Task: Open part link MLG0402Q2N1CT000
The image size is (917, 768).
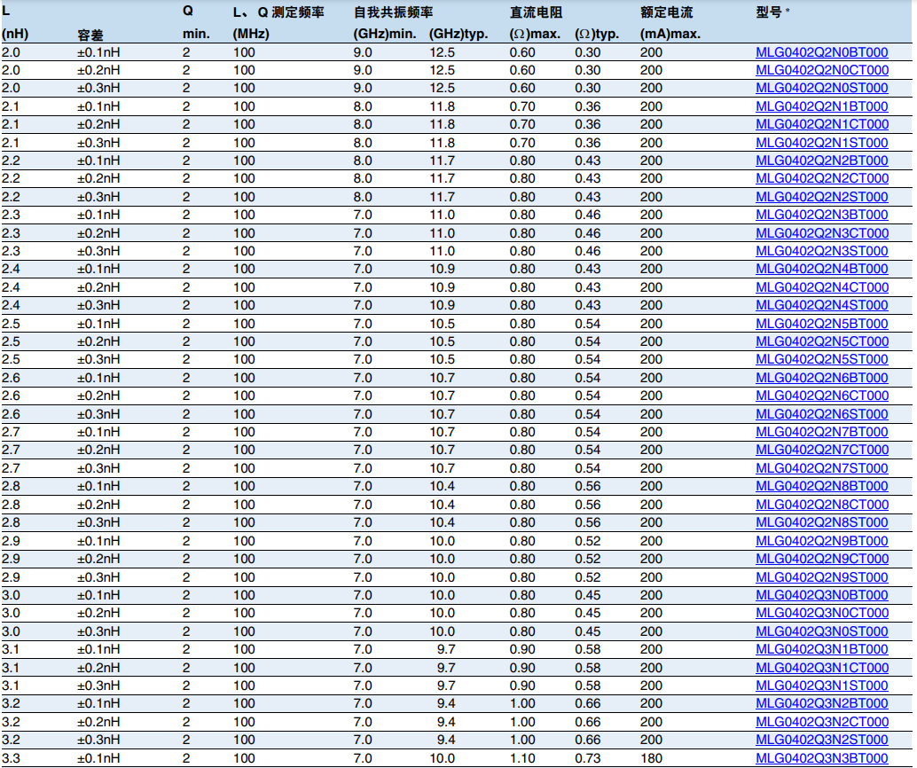Action: pos(822,124)
